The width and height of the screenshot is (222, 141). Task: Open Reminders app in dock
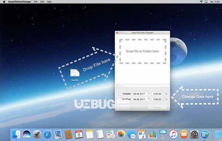100,134
